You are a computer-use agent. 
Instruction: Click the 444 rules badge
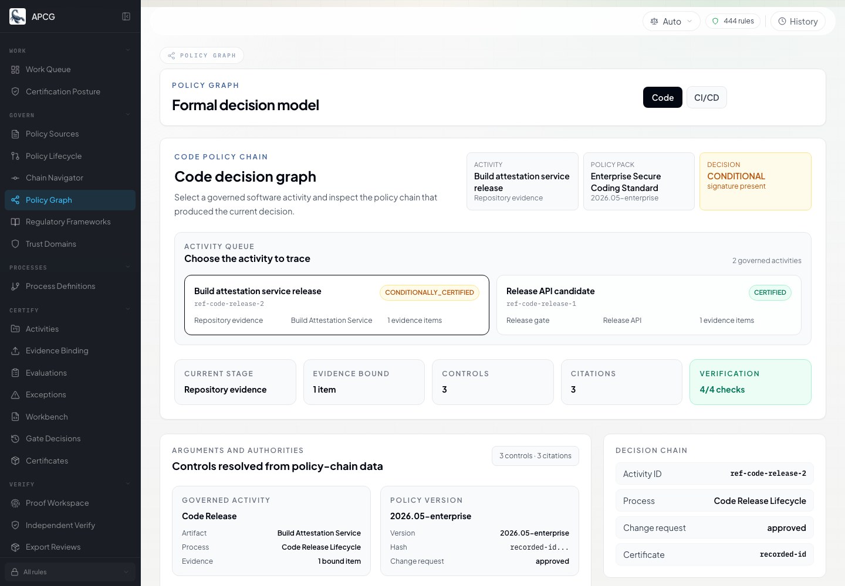click(733, 21)
